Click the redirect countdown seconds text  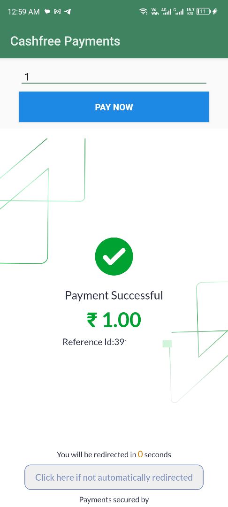point(114,454)
